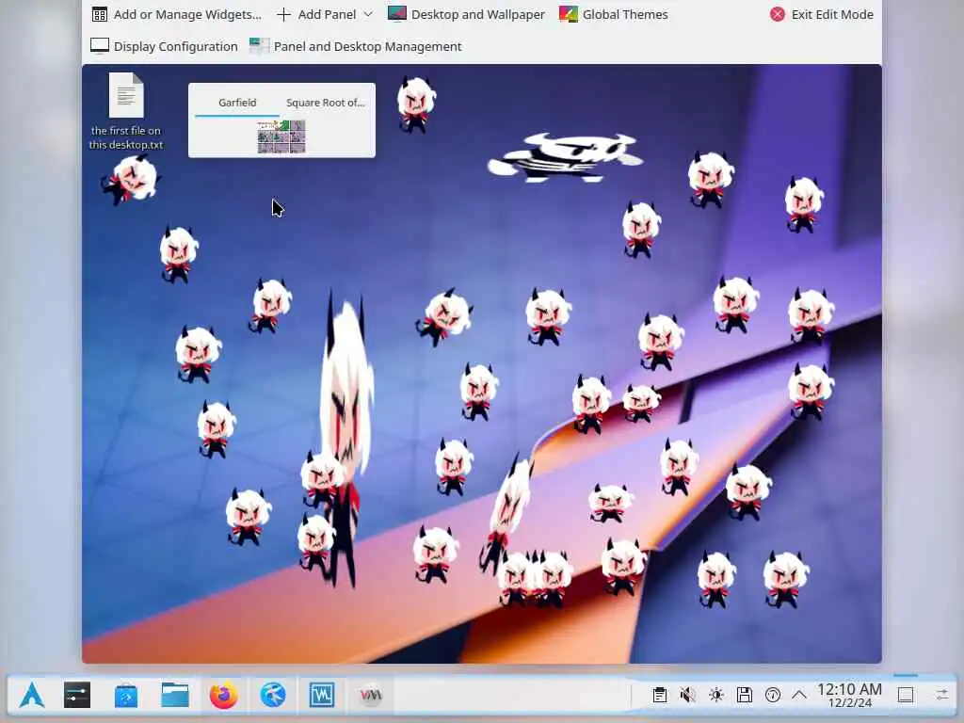964x723 pixels.
Task: Click the Show Desktop button
Action: (x=906, y=696)
